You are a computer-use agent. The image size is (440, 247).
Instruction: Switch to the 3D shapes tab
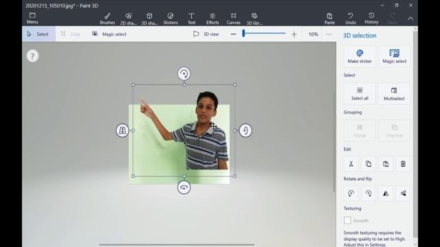[149, 19]
